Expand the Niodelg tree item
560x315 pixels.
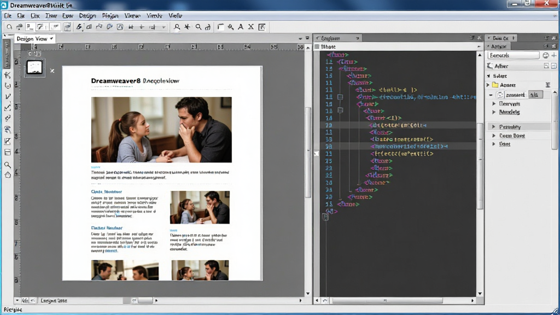pyautogui.click(x=494, y=112)
